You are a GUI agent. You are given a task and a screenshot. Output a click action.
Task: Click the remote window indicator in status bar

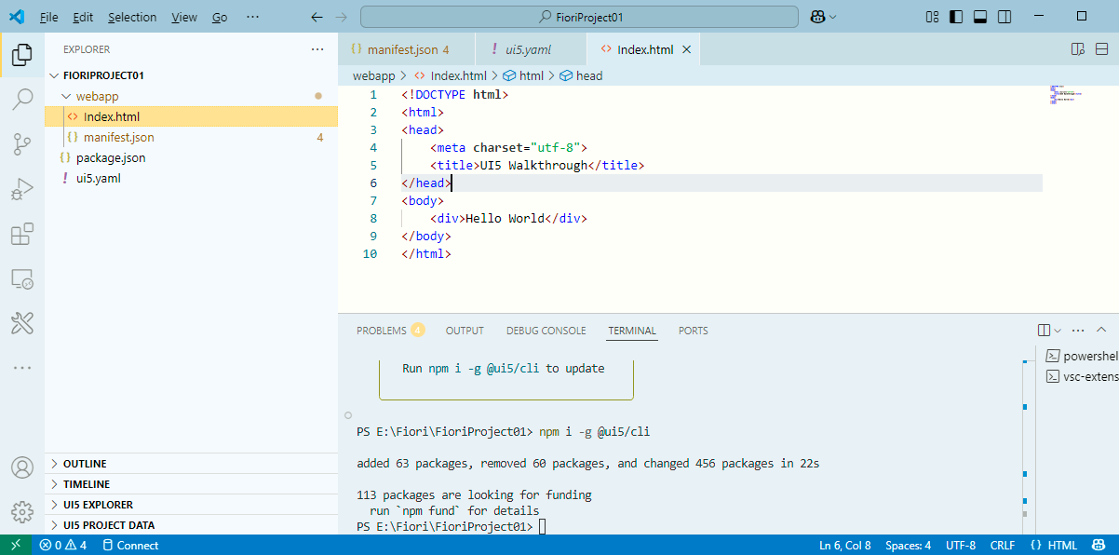click(16, 545)
